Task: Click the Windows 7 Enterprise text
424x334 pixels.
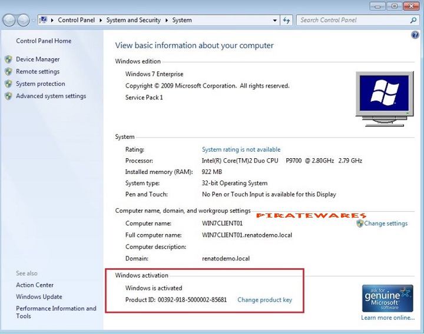Action: [x=154, y=74]
